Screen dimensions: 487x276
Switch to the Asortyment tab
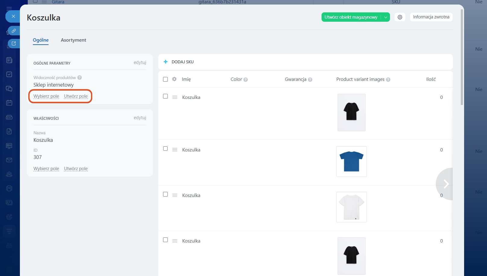(73, 40)
